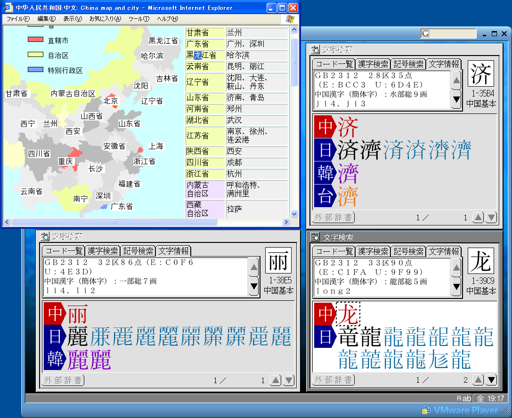Click the G input field in title bar
Image resolution: width=512 pixels, height=418 pixels.
[448, 33]
